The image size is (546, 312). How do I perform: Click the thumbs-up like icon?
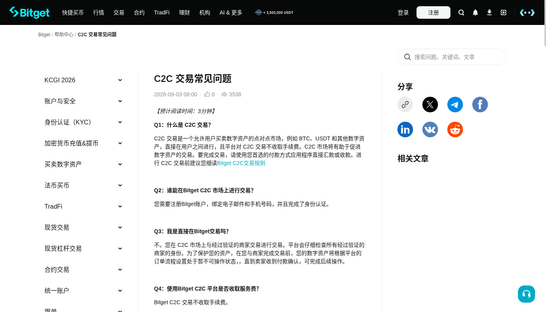(207, 94)
